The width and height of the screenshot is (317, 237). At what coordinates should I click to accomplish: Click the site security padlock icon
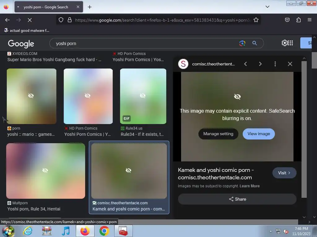pos(70,20)
